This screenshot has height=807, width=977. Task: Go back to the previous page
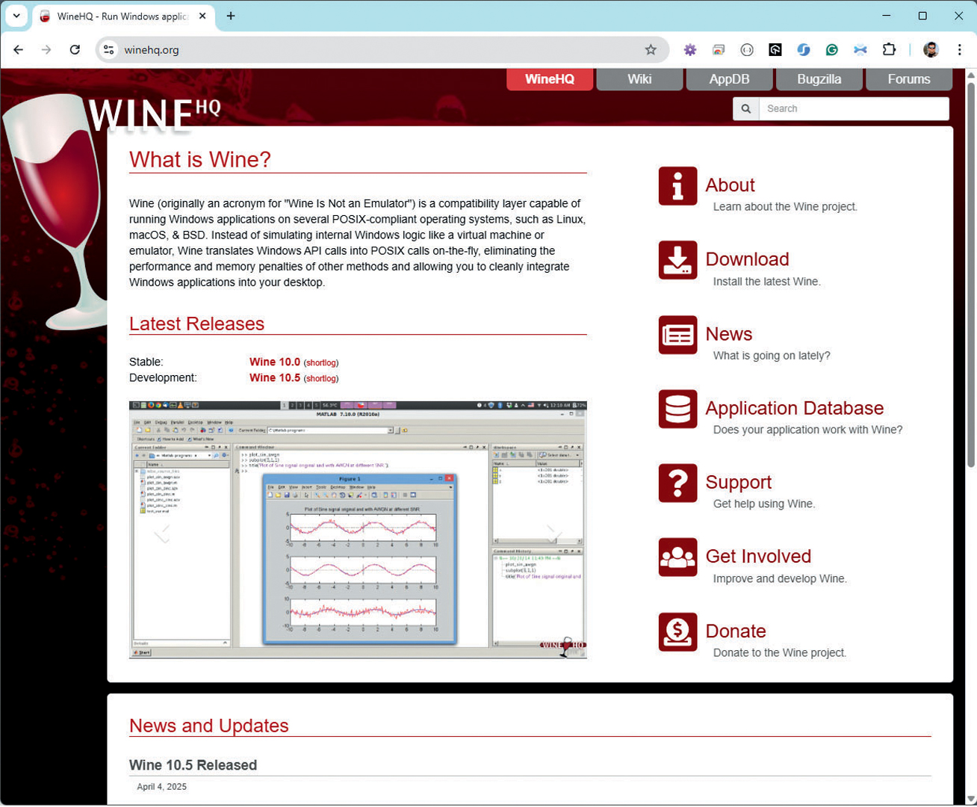click(19, 50)
